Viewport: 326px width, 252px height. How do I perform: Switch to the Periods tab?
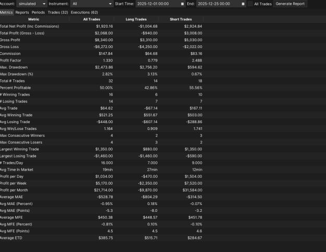click(38, 13)
